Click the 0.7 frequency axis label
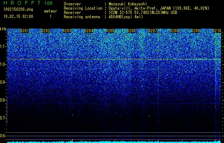 (3, 118)
